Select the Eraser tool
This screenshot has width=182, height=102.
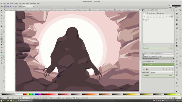point(1,50)
